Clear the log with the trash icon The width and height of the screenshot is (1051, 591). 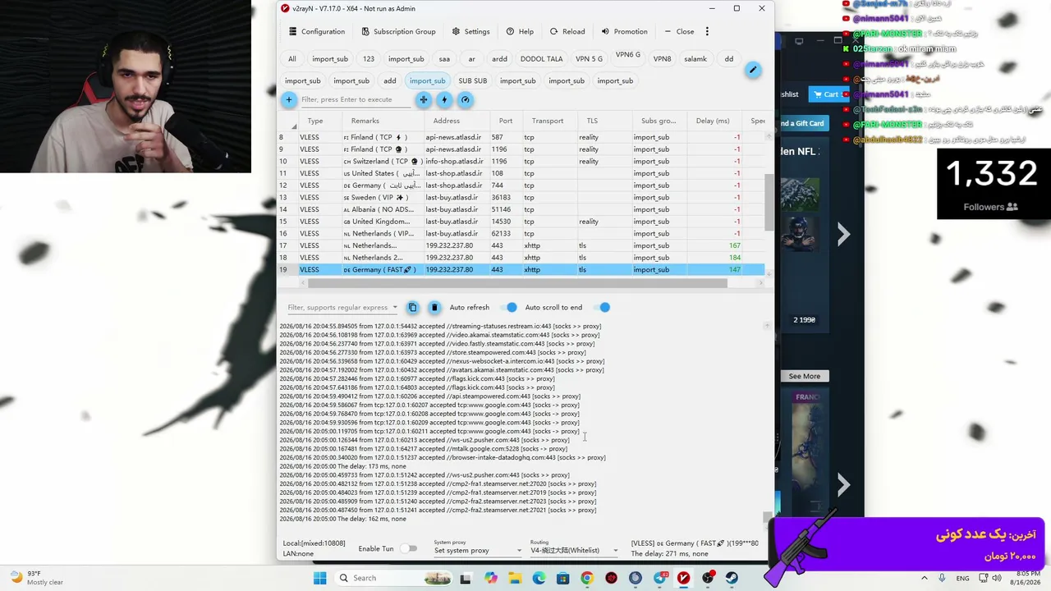coord(434,307)
